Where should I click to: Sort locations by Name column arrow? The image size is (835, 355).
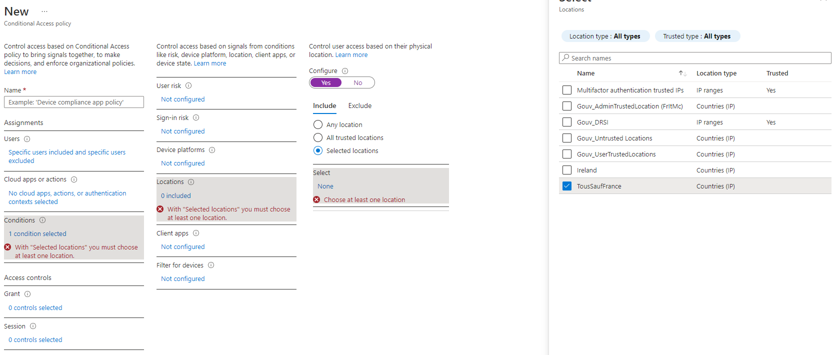tap(682, 73)
